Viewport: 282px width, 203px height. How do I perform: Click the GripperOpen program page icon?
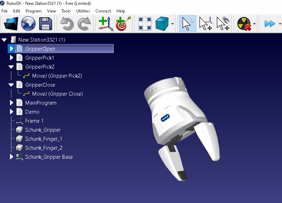coord(19,49)
